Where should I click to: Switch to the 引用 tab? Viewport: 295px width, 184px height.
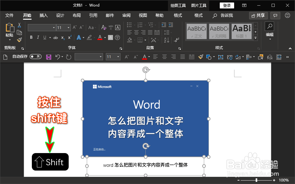(93, 15)
